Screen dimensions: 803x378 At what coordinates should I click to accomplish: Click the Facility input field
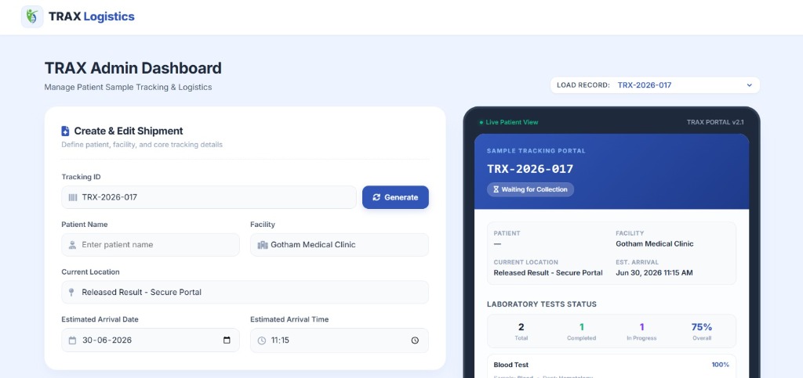coord(340,245)
